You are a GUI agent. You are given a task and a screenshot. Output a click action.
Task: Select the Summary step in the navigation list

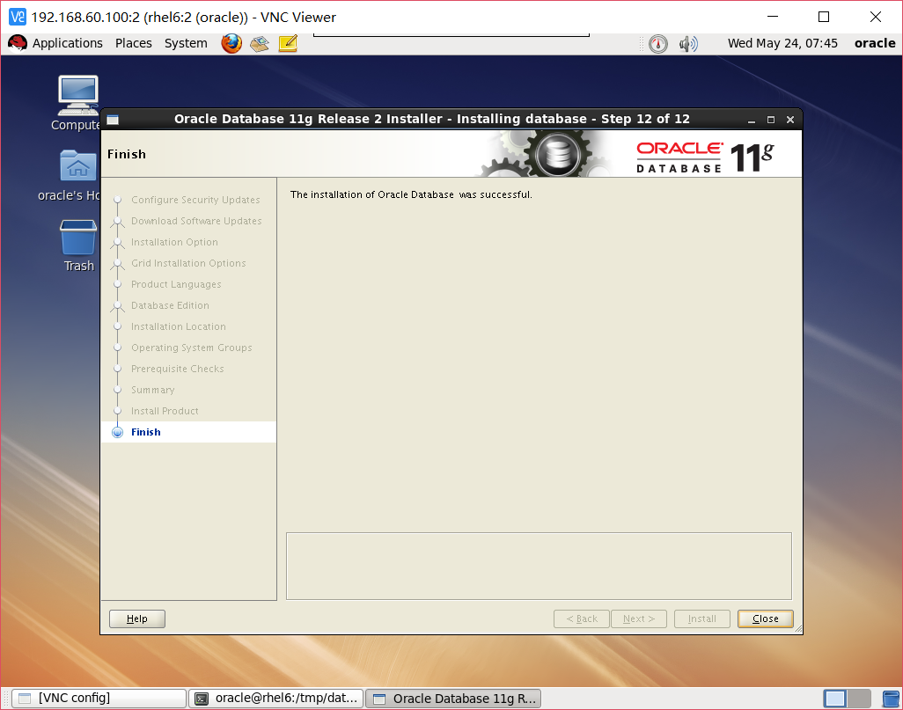(x=152, y=390)
